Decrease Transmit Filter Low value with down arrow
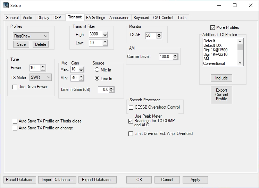The width and height of the screenshot is (259, 188). click(x=106, y=44)
